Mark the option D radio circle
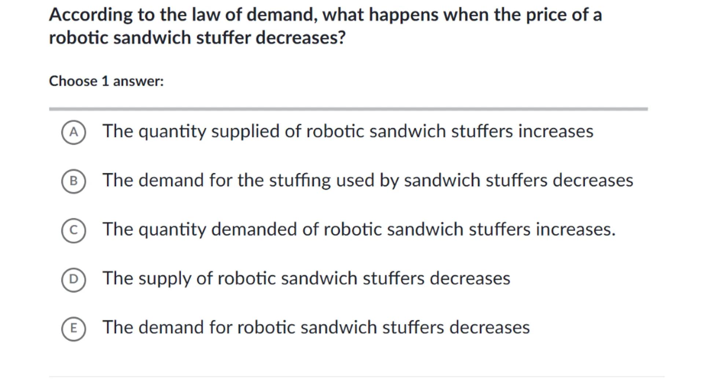 (73, 280)
